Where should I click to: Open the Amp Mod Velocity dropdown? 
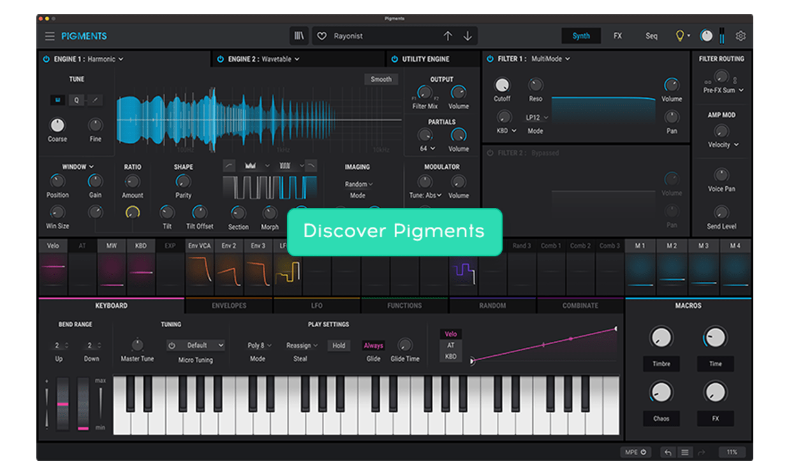723,145
